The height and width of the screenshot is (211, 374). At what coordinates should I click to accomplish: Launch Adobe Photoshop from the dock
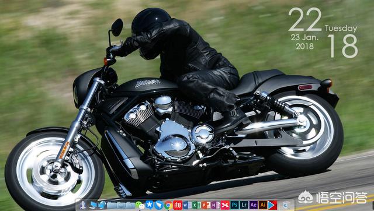point(234,205)
